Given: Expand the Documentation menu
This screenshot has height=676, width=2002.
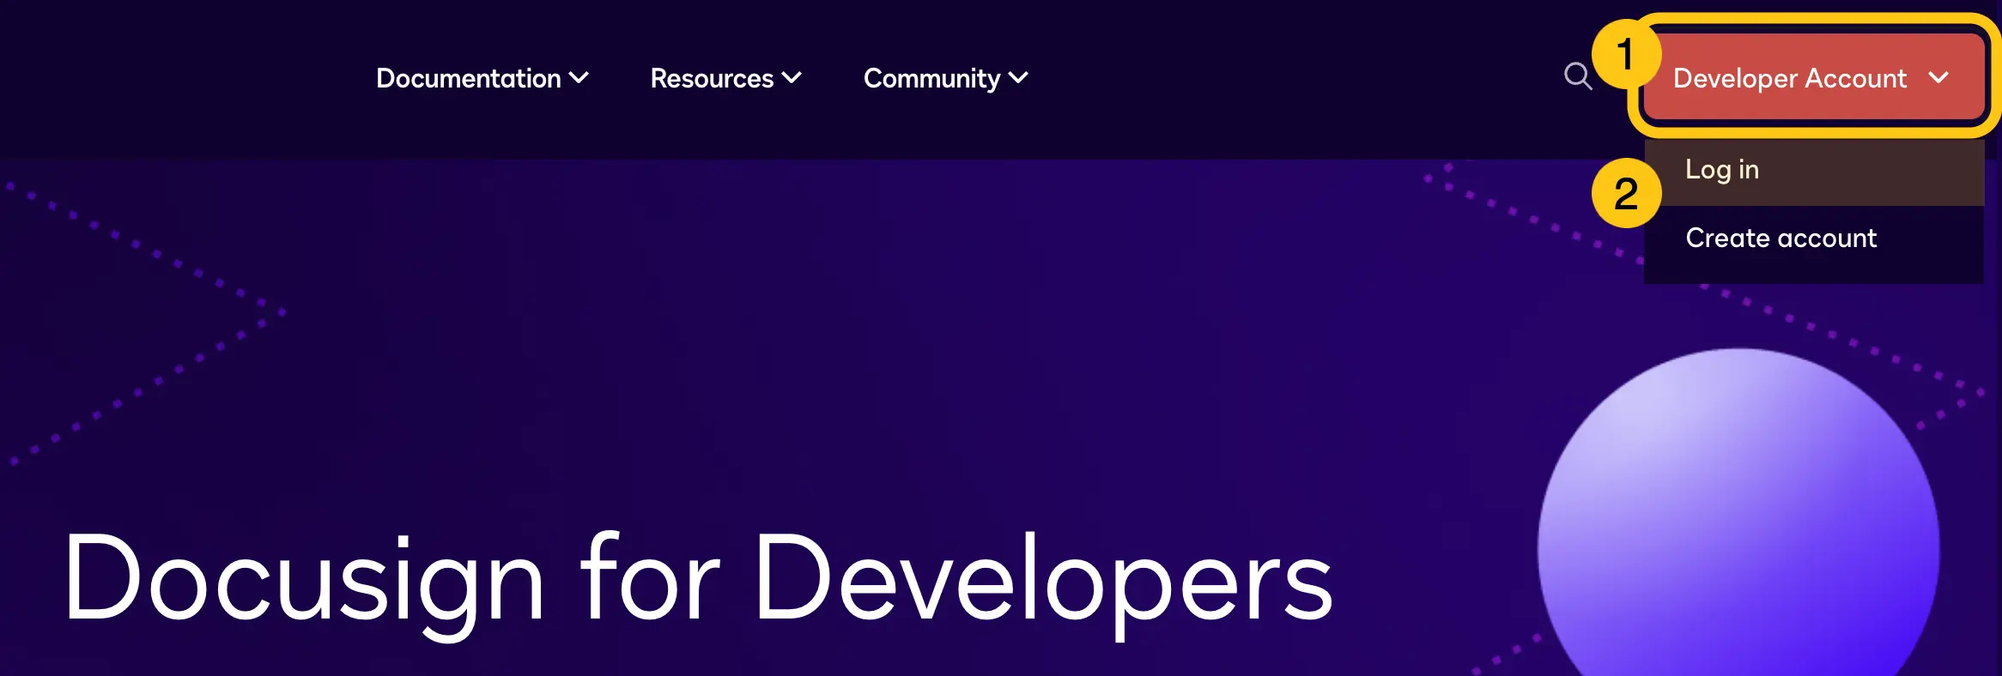Looking at the screenshot, I should coord(482,78).
